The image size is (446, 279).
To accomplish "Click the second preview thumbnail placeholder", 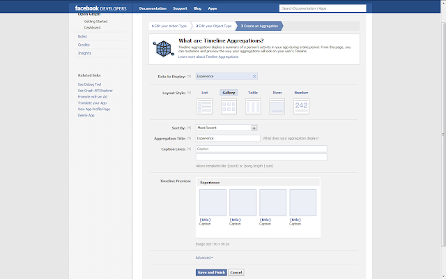I will (243, 202).
